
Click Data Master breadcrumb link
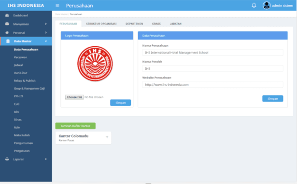[x=61, y=14]
